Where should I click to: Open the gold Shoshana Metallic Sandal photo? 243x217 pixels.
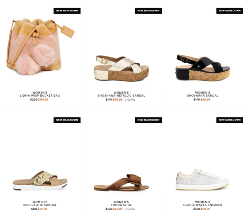tap(121, 68)
